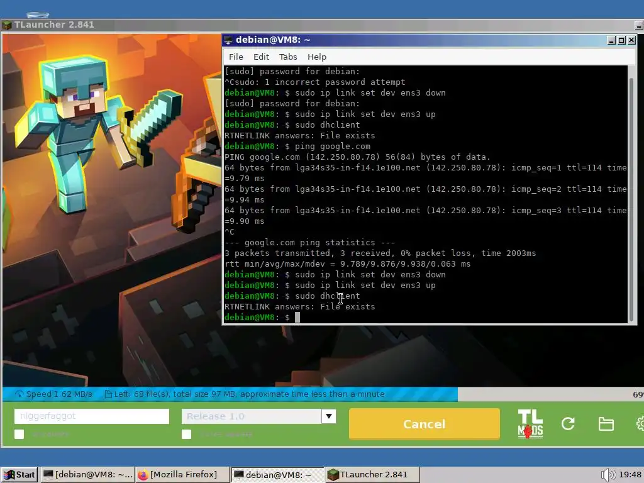Open the Help menu in the terminal
644x483 pixels.
(317, 57)
